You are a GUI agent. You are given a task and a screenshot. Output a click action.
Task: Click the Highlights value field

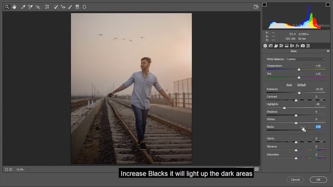coord(317,104)
